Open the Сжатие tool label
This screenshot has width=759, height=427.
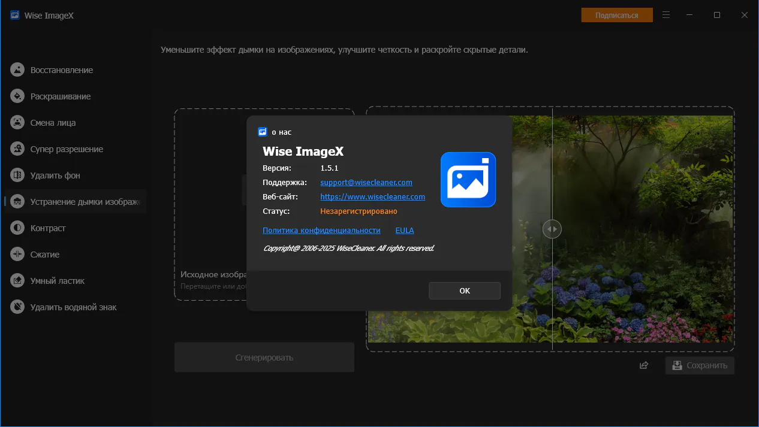[45, 255]
